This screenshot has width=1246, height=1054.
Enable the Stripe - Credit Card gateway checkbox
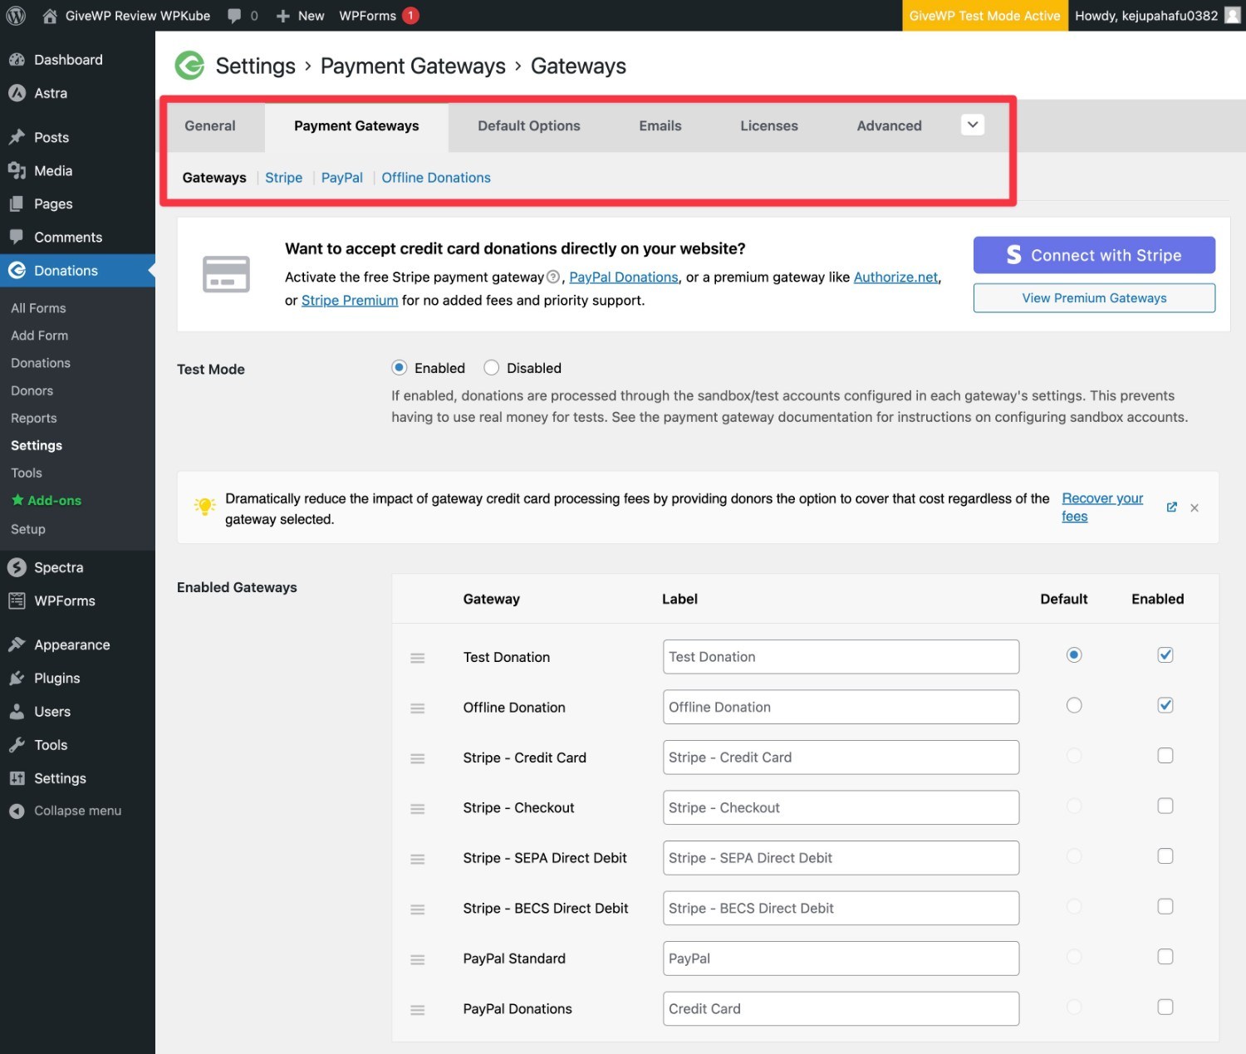pos(1165,756)
